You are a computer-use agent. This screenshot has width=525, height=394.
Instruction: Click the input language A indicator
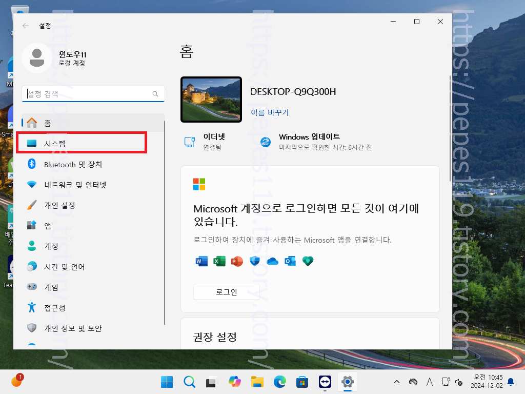pyautogui.click(x=429, y=382)
